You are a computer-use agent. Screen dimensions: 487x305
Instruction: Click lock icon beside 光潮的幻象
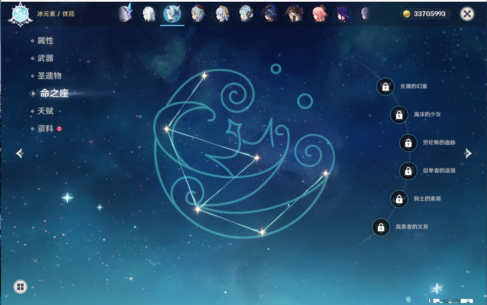385,87
